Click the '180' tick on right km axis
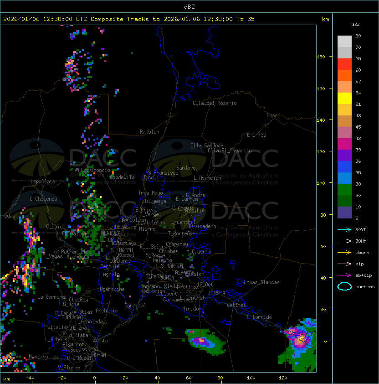 (321, 57)
